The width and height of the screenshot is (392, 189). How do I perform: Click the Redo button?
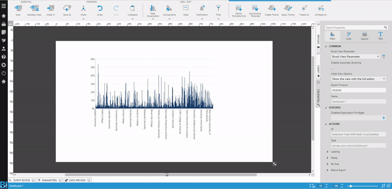116,10
